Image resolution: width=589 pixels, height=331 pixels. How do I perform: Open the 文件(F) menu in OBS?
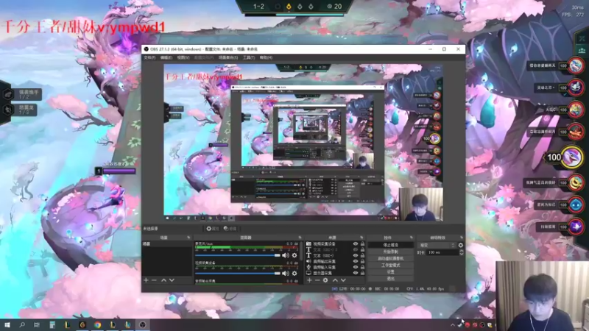[x=149, y=57]
